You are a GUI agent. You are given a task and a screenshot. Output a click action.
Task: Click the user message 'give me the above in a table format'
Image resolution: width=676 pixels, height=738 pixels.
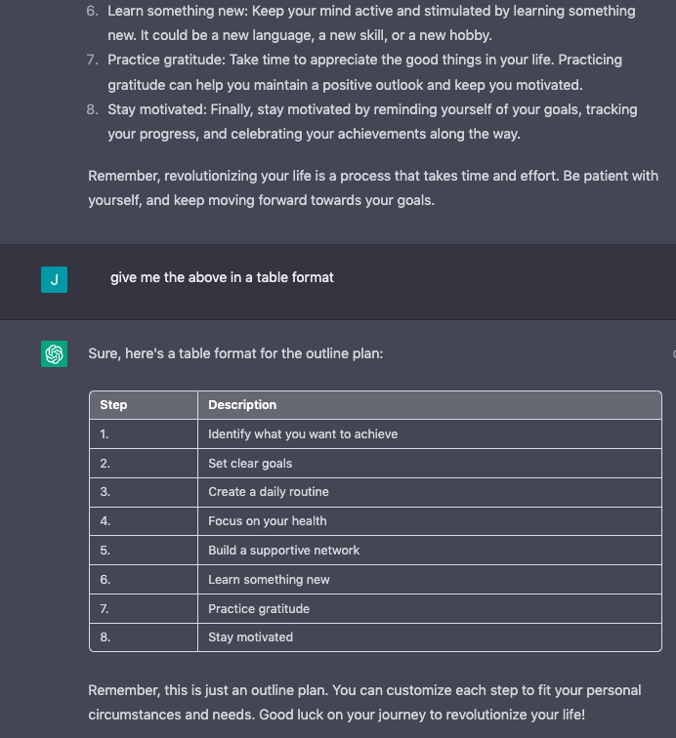point(222,277)
